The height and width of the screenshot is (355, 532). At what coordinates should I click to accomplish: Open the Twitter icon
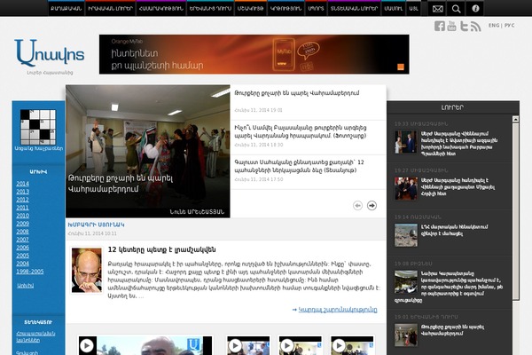click(x=464, y=26)
